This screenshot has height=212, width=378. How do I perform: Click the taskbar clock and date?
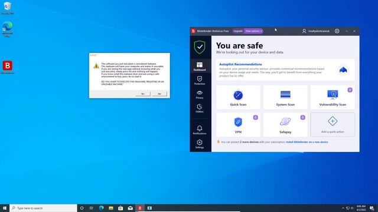[361, 208]
